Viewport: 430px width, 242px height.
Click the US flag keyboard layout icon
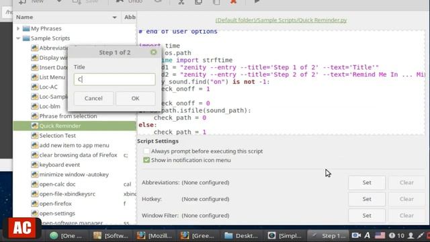[x=380, y=235]
